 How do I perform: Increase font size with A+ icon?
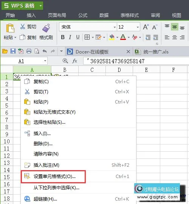tap(146, 27)
